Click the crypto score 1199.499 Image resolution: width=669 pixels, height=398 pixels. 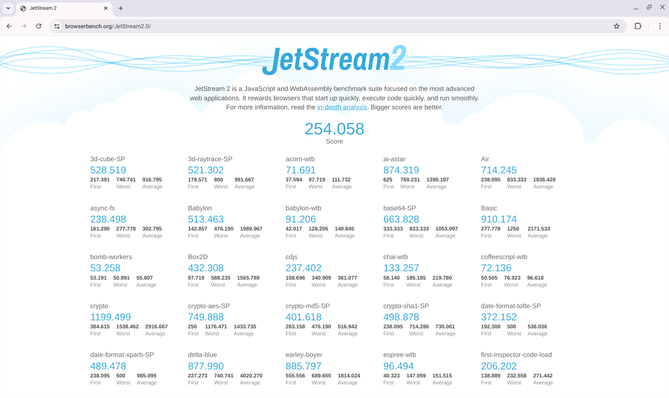pos(110,317)
